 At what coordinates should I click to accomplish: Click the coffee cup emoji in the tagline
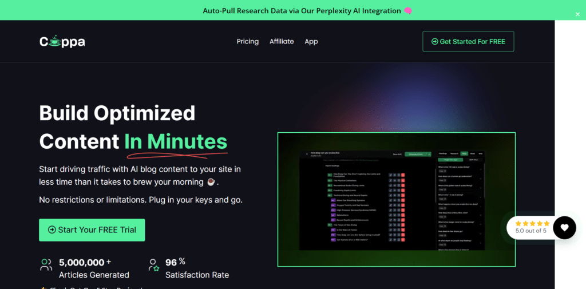coord(211,182)
